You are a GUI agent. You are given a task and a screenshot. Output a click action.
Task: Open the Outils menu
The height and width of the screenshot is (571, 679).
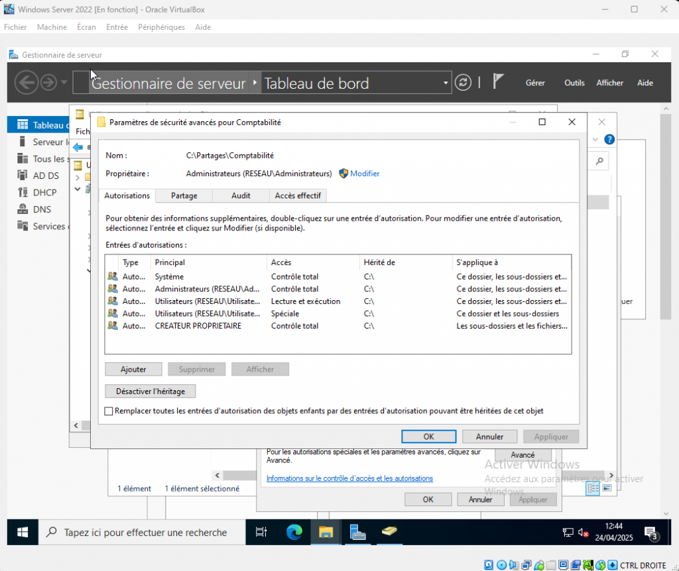[574, 83]
